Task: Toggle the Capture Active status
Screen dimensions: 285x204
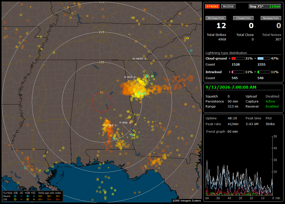Action: point(270,101)
